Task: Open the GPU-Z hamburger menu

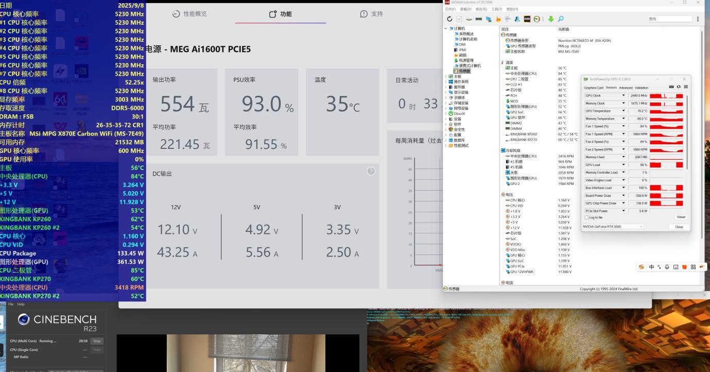Action: point(686,87)
